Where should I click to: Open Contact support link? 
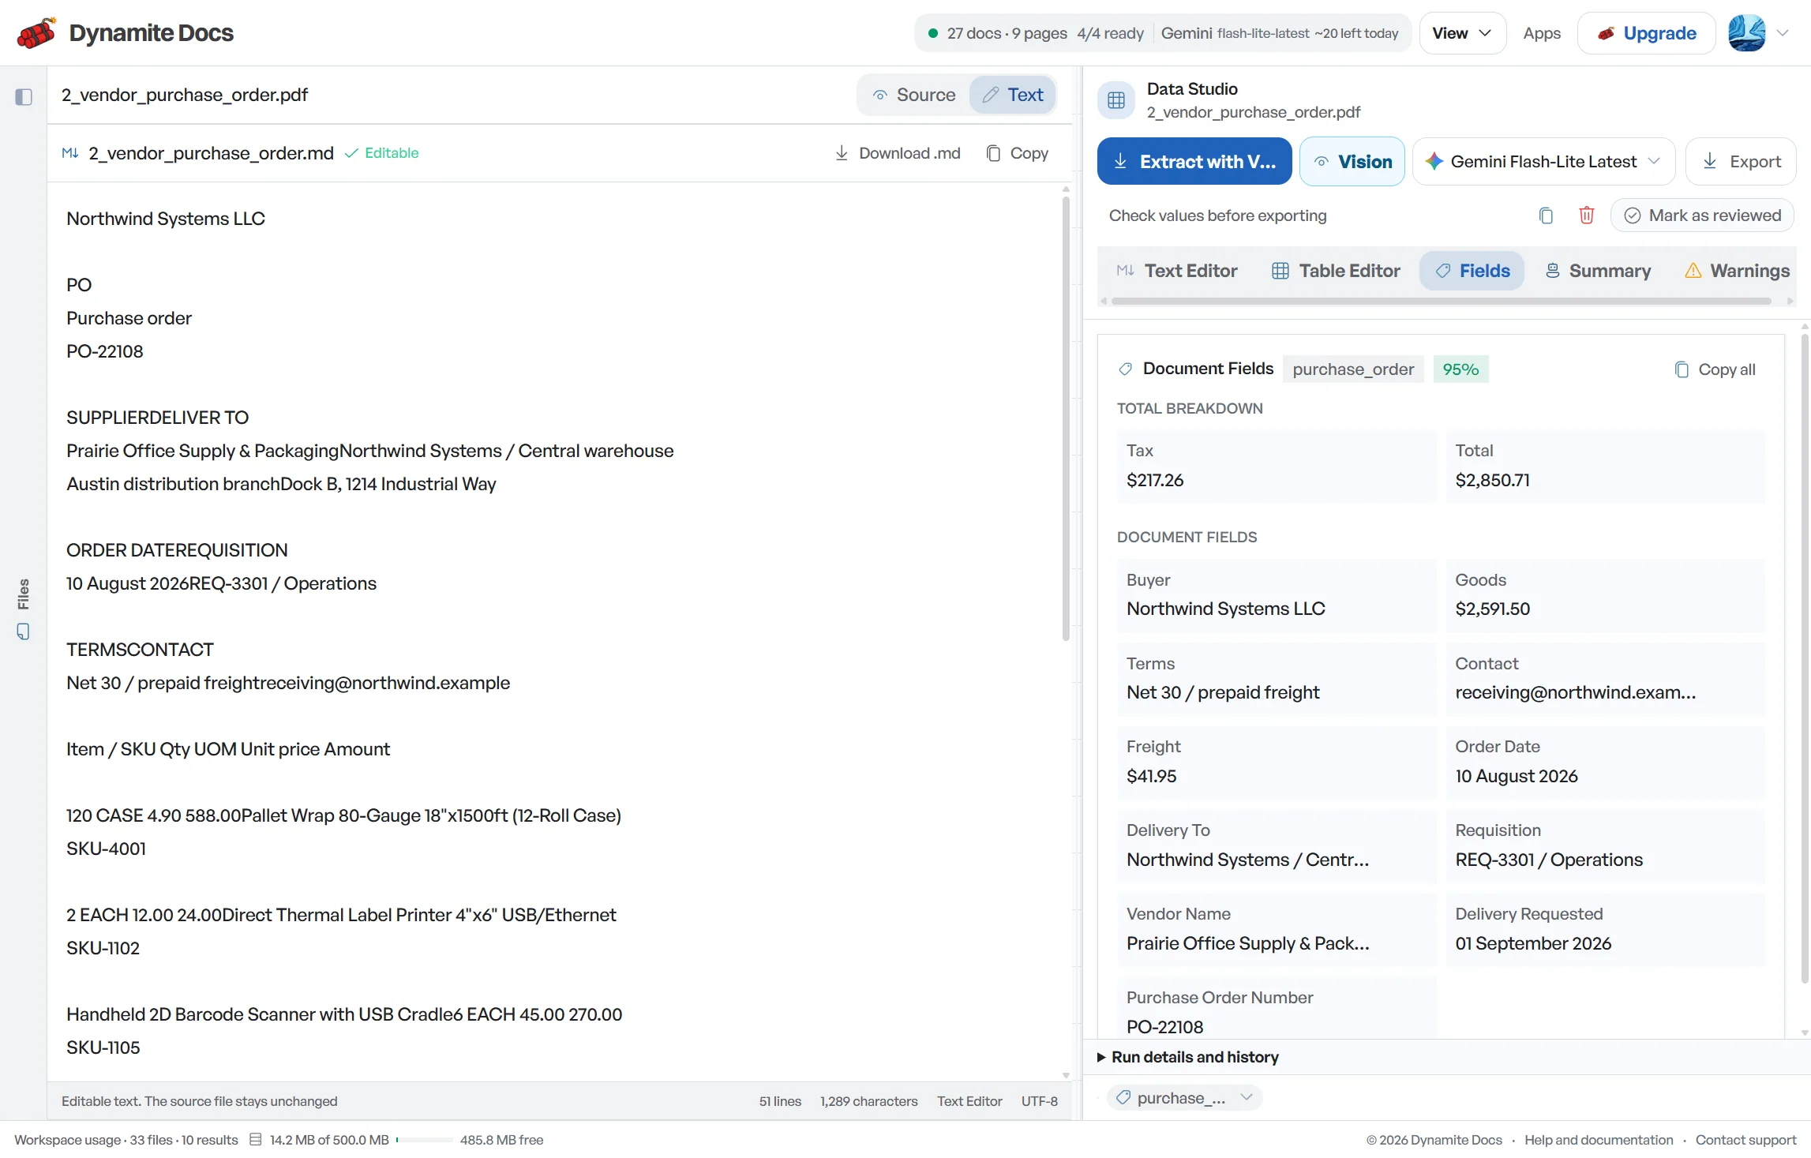tap(1745, 1140)
